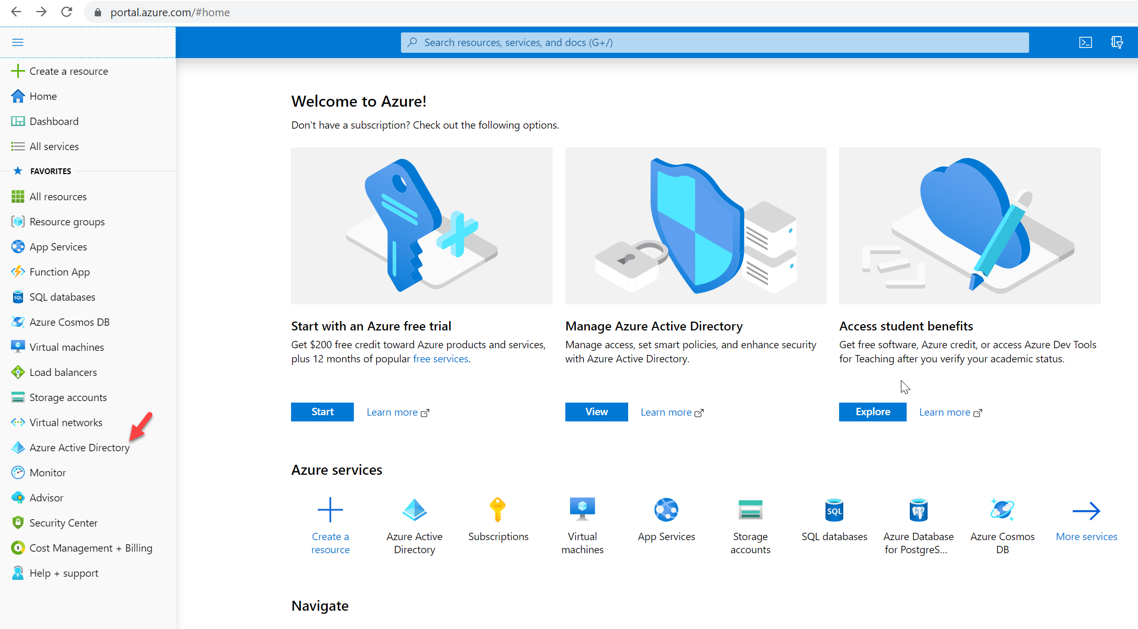Open Subscriptions key tile
The height and width of the screenshot is (629, 1138).
pos(498,520)
